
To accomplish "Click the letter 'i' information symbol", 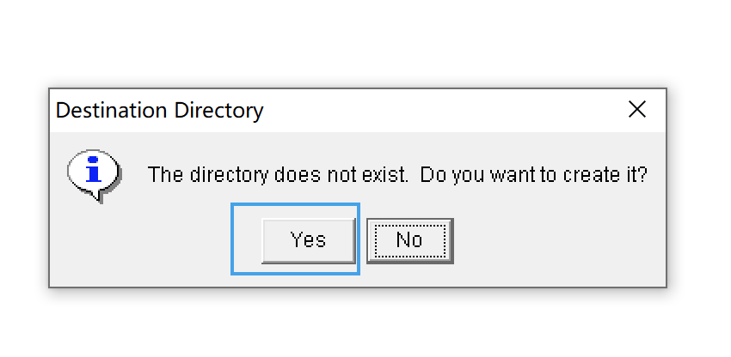I will point(94,170).
